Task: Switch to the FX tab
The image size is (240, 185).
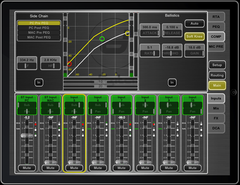Action: click(x=216, y=118)
